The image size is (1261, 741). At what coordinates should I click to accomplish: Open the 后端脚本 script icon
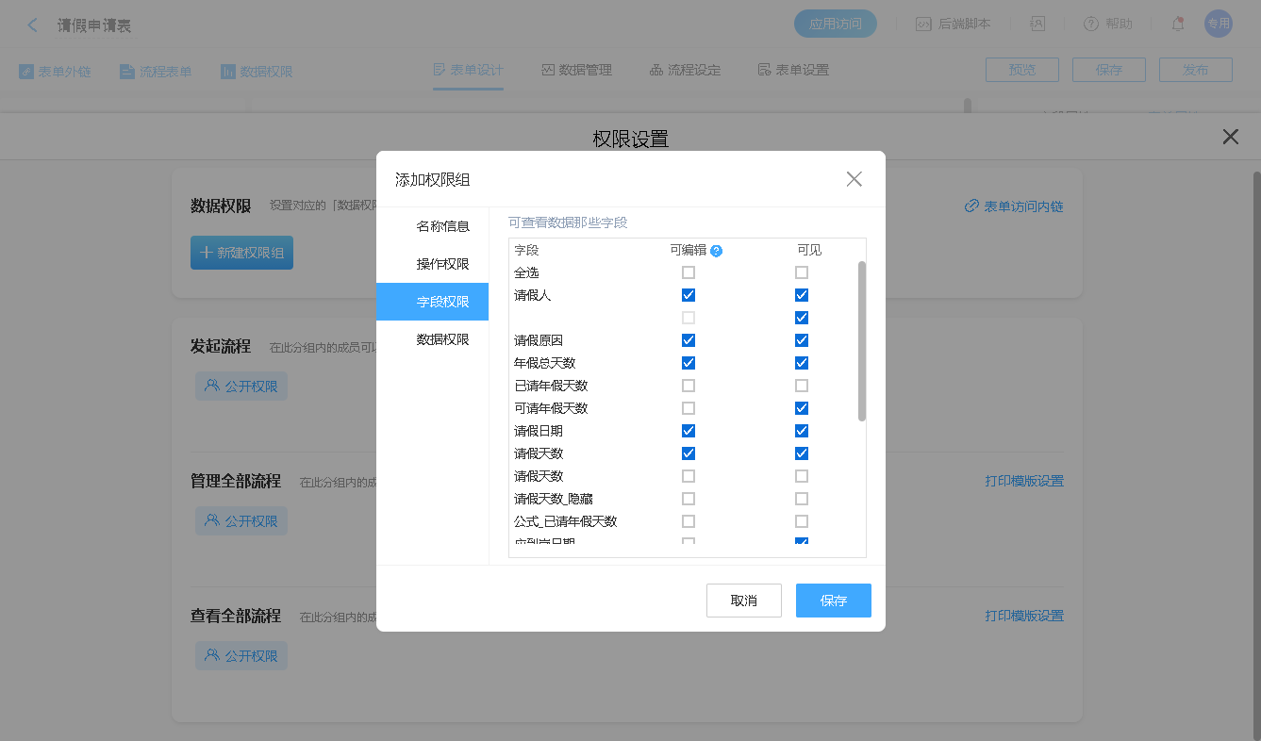tap(923, 24)
